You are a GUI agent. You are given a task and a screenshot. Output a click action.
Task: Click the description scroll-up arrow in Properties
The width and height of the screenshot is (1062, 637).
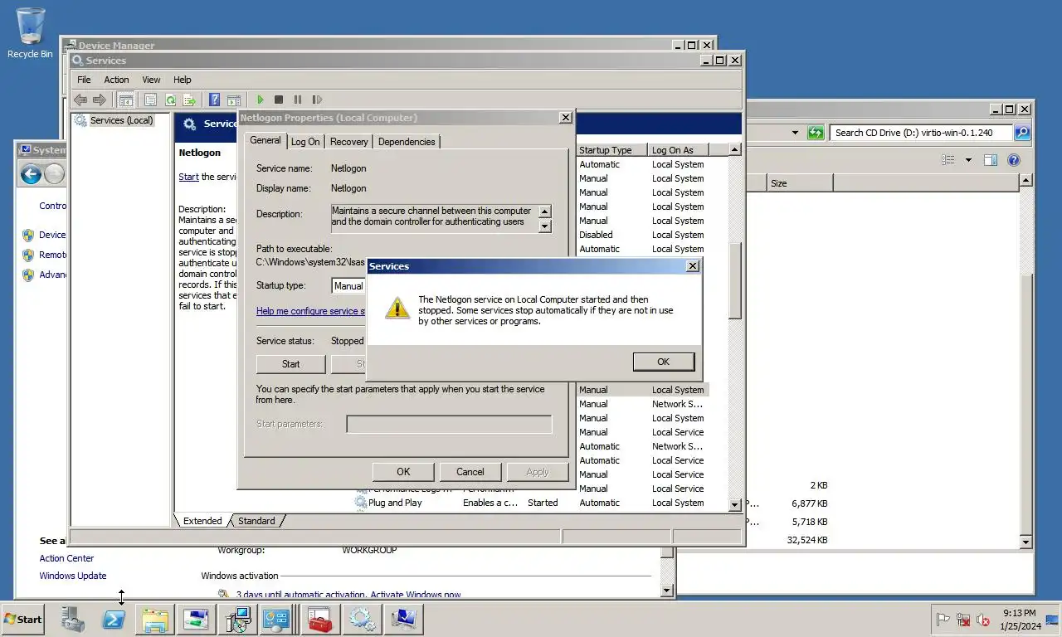click(544, 212)
